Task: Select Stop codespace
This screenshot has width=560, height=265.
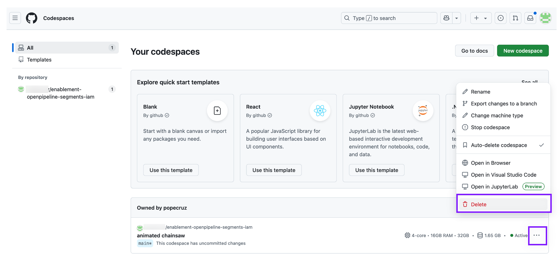Action: coord(503,127)
